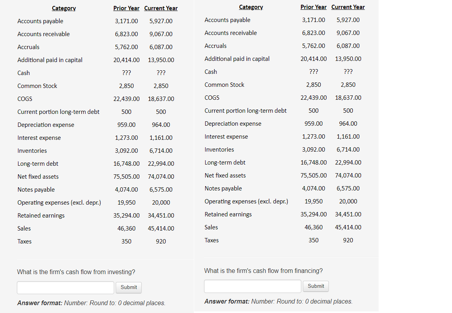Click the cash flow from investing input field
Image resolution: width=452 pixels, height=313 pixels.
coord(65,287)
